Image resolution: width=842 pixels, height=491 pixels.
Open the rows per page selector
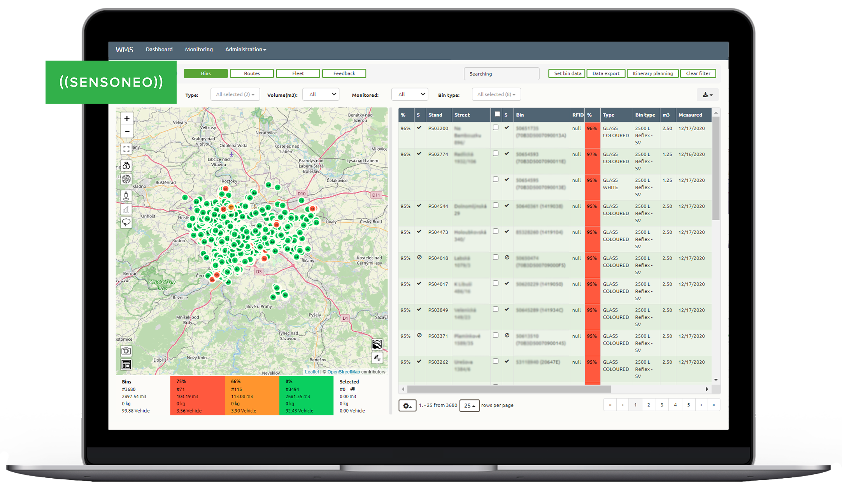tap(469, 406)
